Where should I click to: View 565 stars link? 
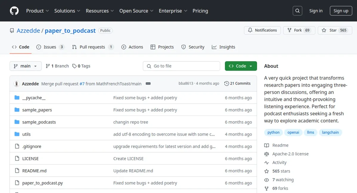point(277,171)
